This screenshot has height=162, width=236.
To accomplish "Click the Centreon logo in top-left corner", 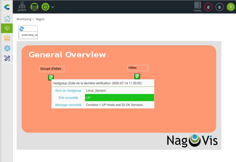I will [x=6, y=6].
